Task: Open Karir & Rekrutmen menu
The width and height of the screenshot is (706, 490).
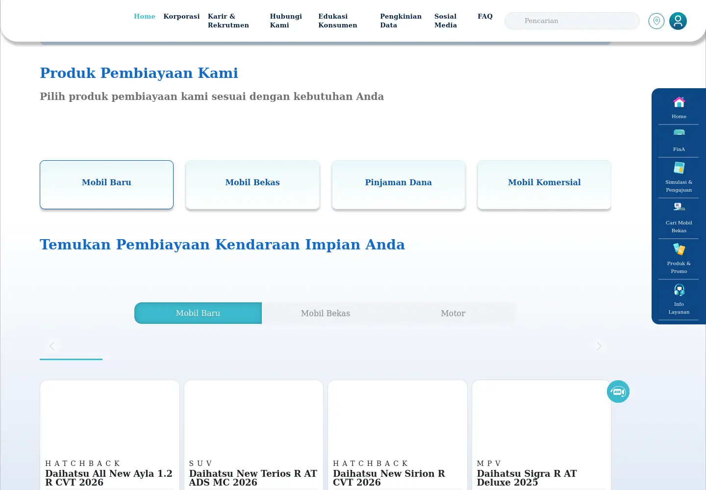Action: pyautogui.click(x=228, y=21)
